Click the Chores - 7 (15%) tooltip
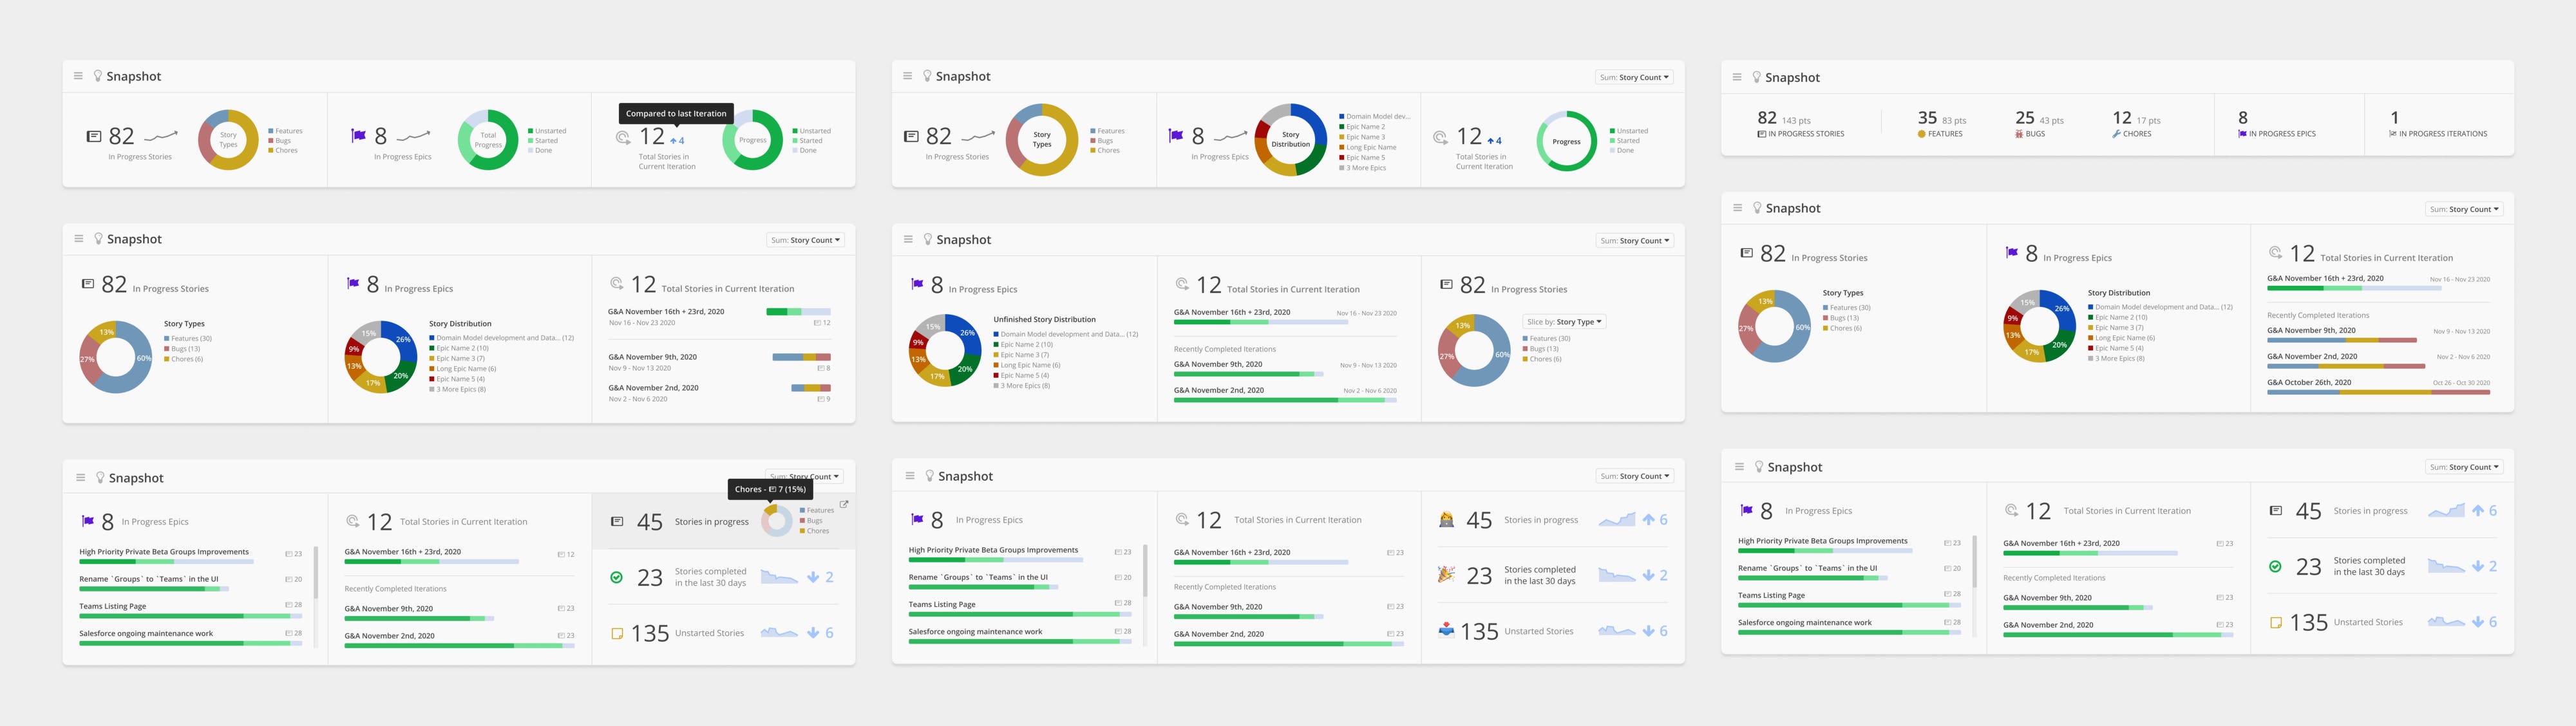Image resolution: width=2576 pixels, height=726 pixels. (x=770, y=489)
